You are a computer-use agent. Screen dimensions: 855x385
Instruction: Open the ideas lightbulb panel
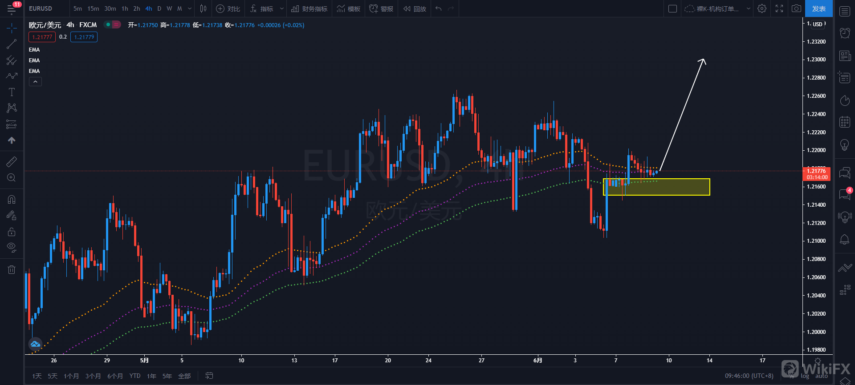point(845,144)
